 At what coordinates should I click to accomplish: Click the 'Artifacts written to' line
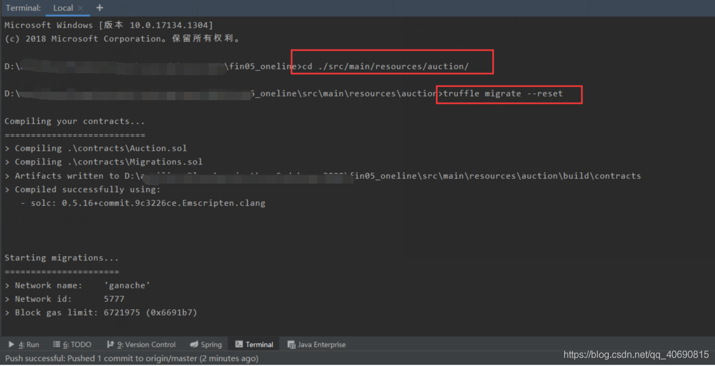click(x=323, y=176)
